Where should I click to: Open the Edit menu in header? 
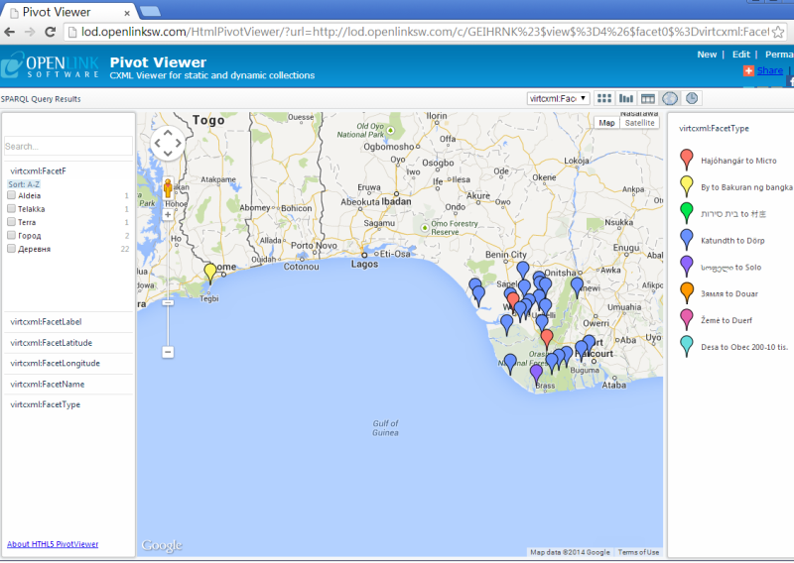point(740,55)
